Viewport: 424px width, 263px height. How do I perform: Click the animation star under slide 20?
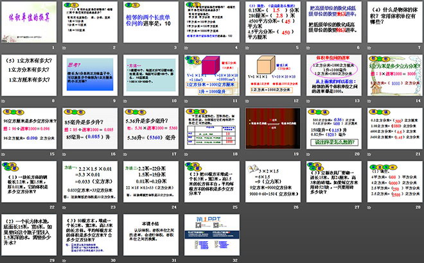[308, 154]
